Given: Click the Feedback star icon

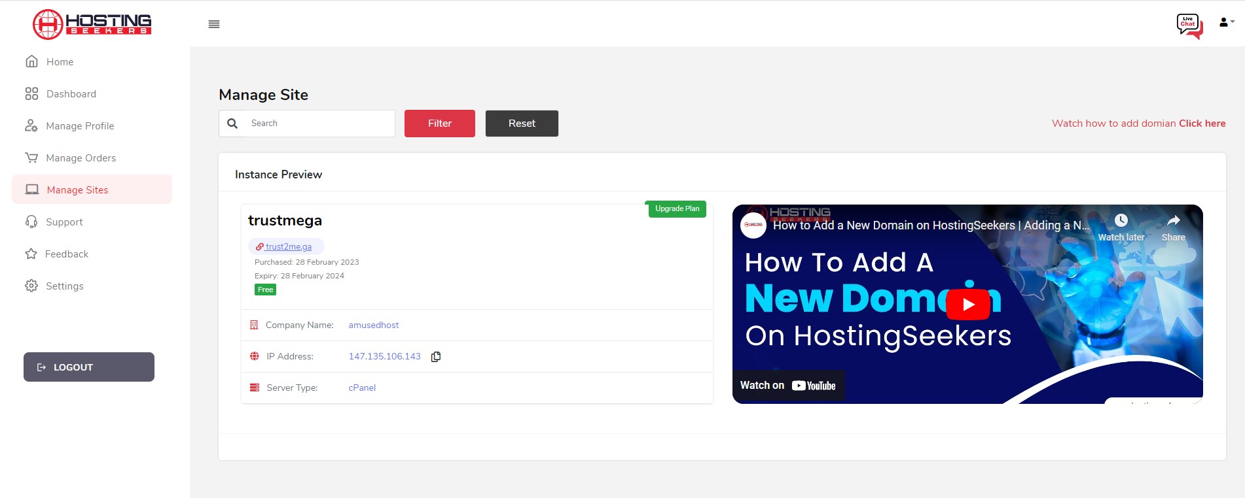Looking at the screenshot, I should pos(31,254).
